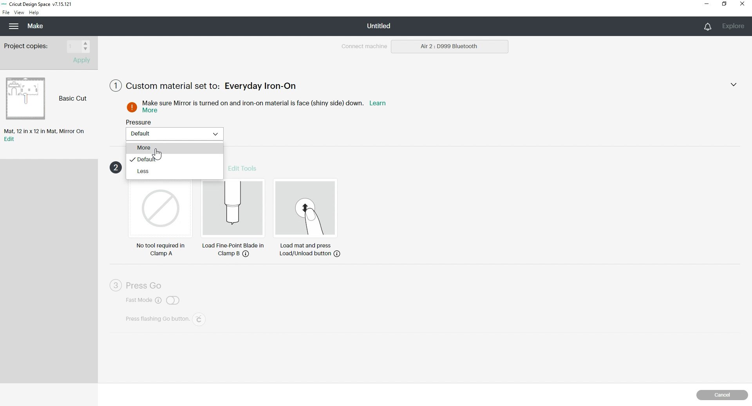Select More pressure option
This screenshot has width=752, height=406.
pyautogui.click(x=175, y=148)
